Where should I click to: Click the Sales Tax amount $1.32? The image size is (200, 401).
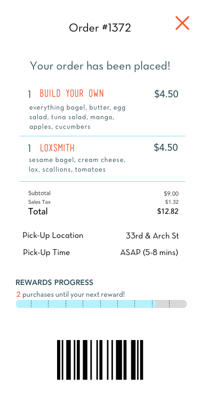(172, 202)
